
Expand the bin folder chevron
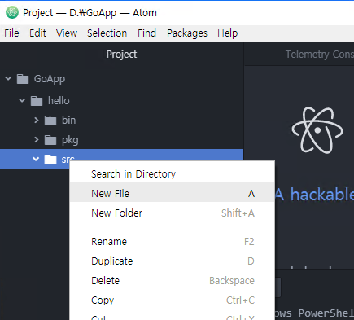click(x=37, y=121)
